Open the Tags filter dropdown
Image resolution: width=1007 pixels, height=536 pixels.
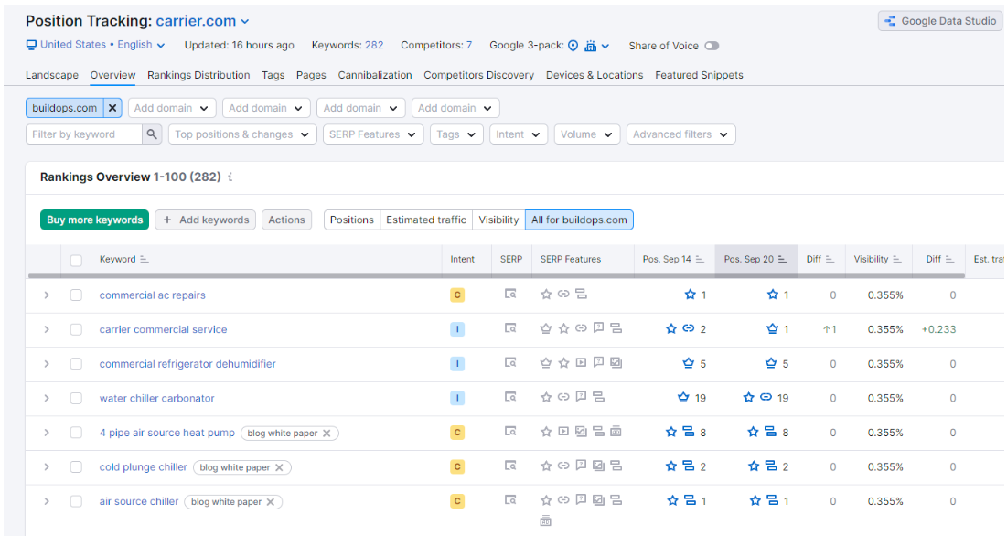tap(456, 134)
